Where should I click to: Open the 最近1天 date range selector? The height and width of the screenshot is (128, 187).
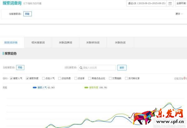[146, 3]
